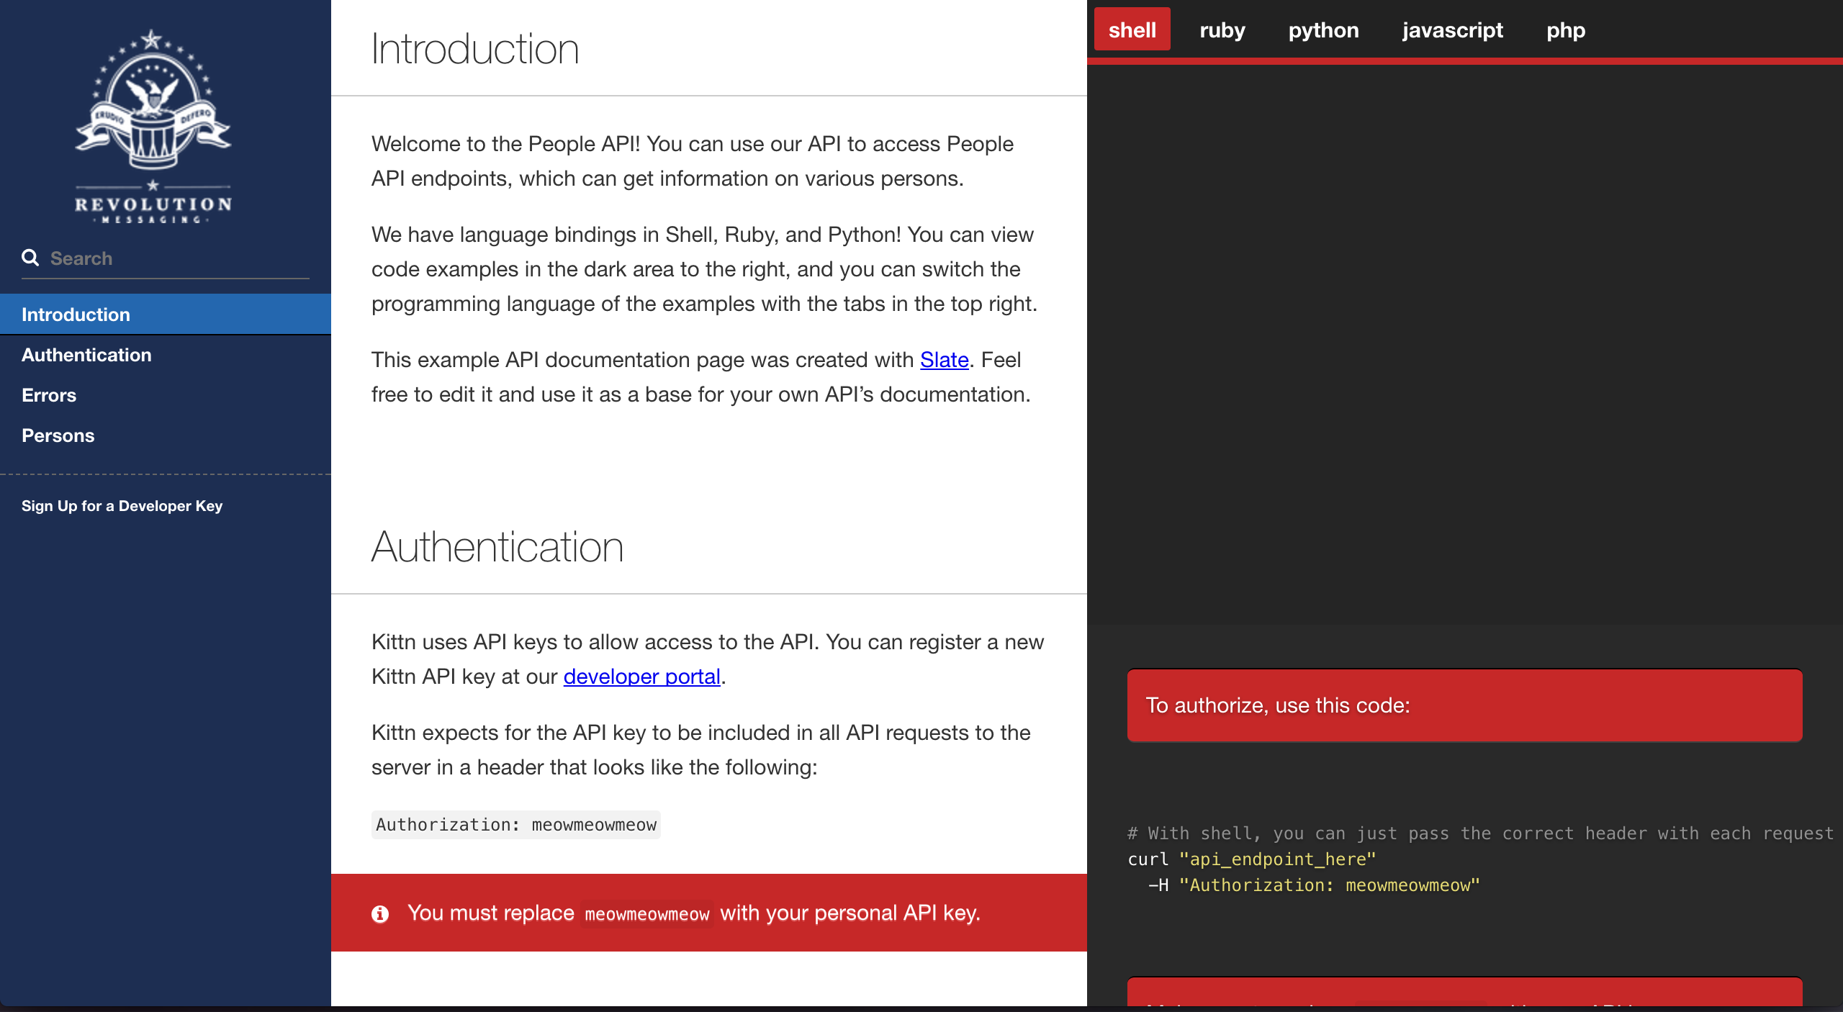Open the Errors sidebar item
The image size is (1843, 1012).
click(x=49, y=395)
